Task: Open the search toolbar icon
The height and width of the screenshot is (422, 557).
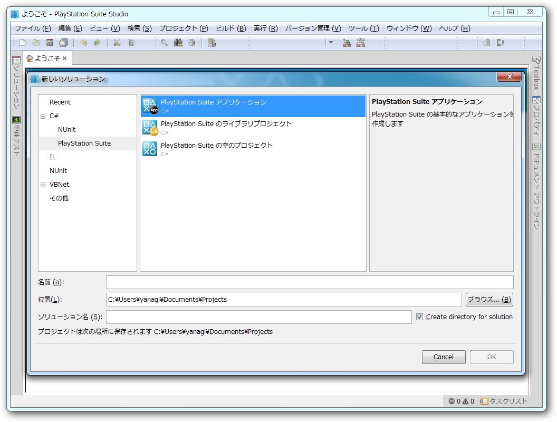Action: tap(164, 43)
